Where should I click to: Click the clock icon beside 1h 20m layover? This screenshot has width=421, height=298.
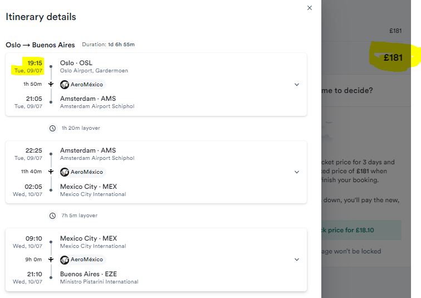pos(52,128)
